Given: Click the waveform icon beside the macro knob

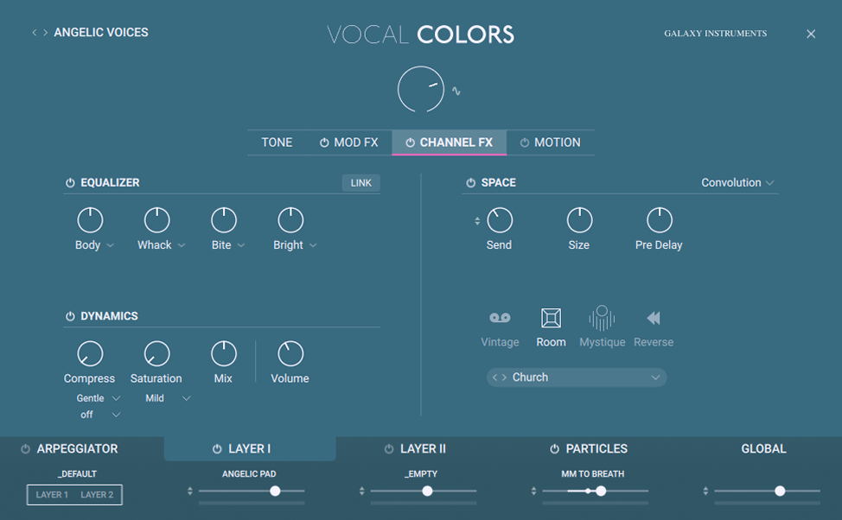Looking at the screenshot, I should [x=456, y=89].
